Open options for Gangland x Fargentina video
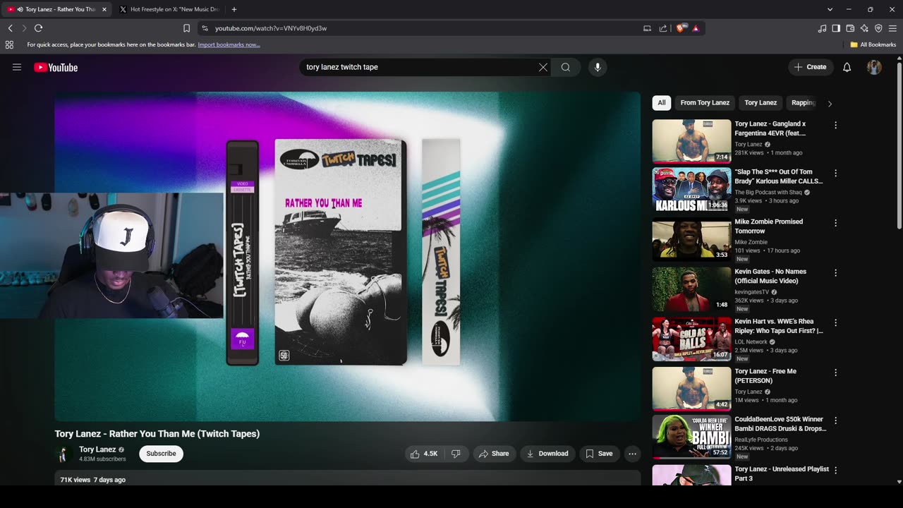This screenshot has width=903, height=508. coord(836,125)
